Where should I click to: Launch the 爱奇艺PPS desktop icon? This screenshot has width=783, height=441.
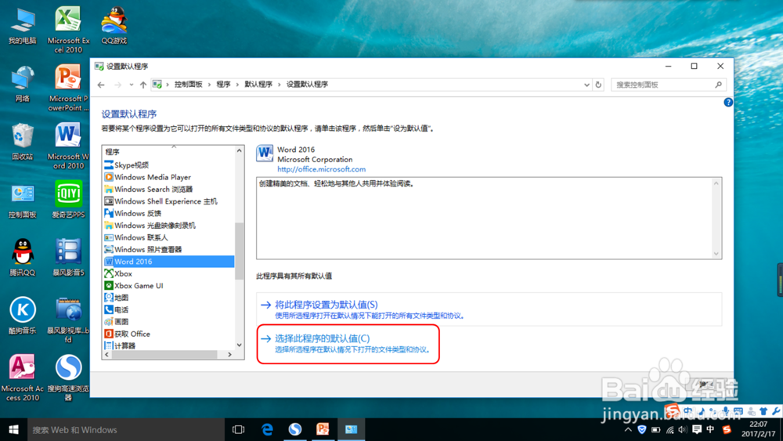point(68,200)
